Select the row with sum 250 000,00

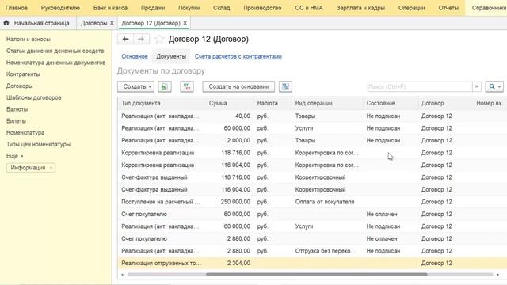[312, 202]
